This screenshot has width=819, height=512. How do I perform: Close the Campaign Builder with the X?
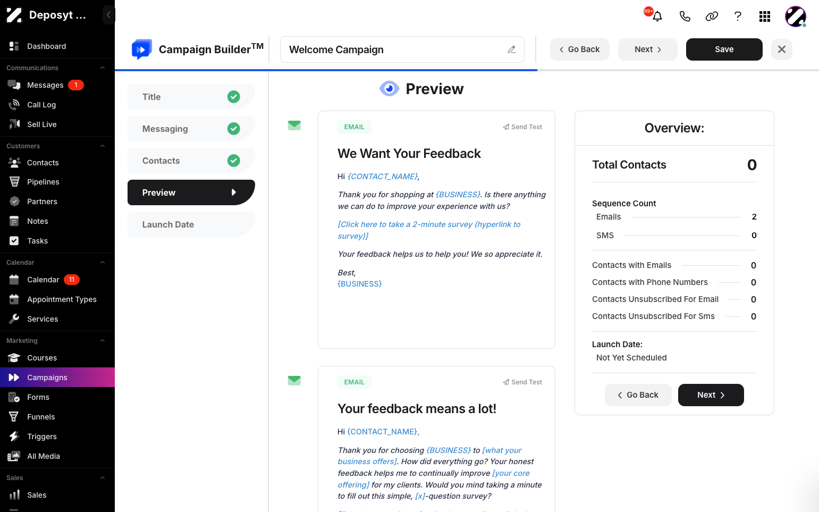(x=782, y=49)
